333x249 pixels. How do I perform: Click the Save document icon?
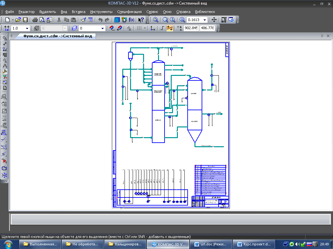[x=25, y=20]
